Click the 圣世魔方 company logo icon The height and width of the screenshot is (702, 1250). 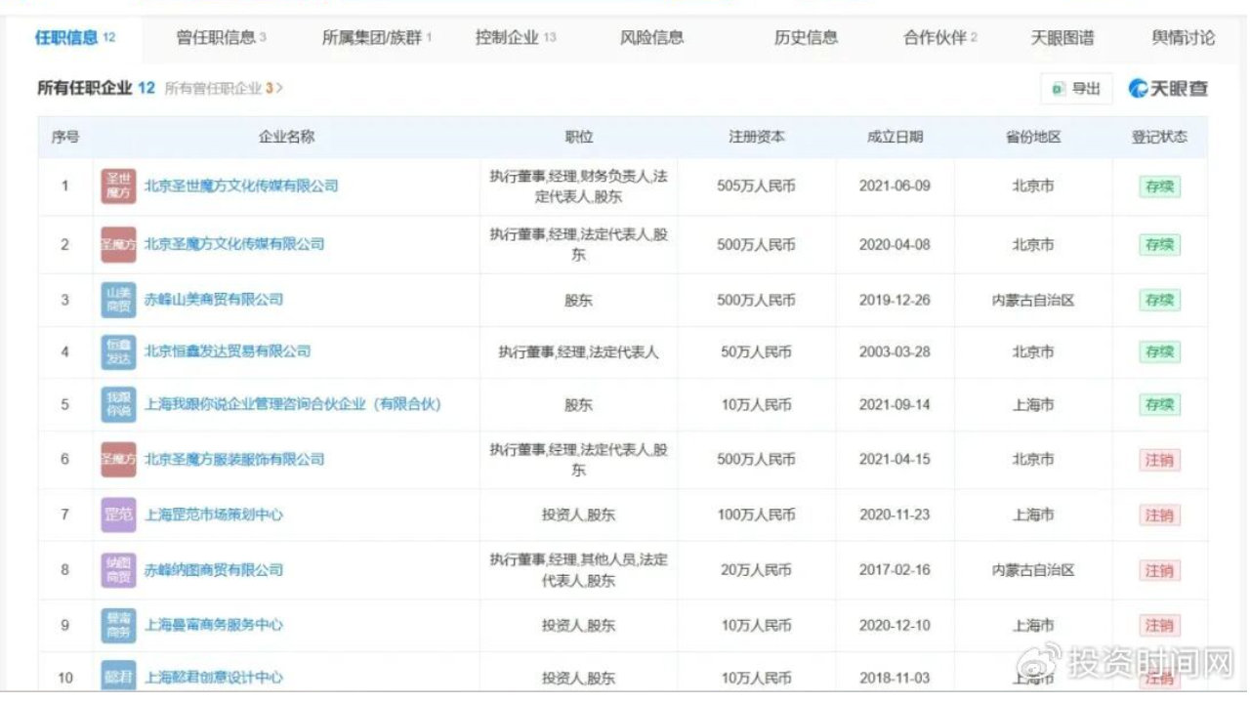point(116,186)
